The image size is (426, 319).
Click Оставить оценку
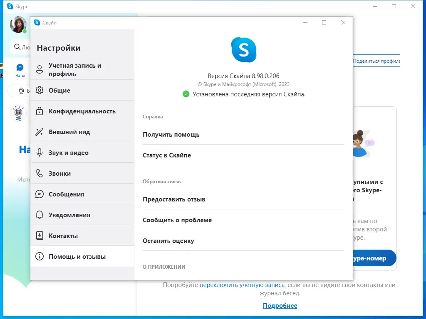(x=243, y=241)
